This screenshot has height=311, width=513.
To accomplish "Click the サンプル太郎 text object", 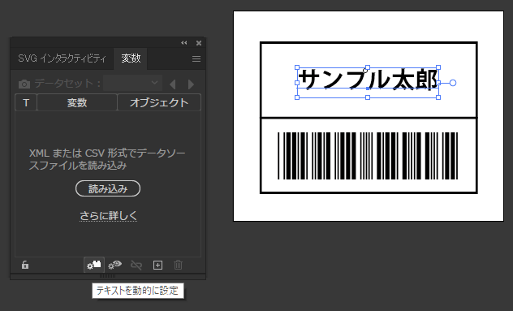I will coord(368,79).
